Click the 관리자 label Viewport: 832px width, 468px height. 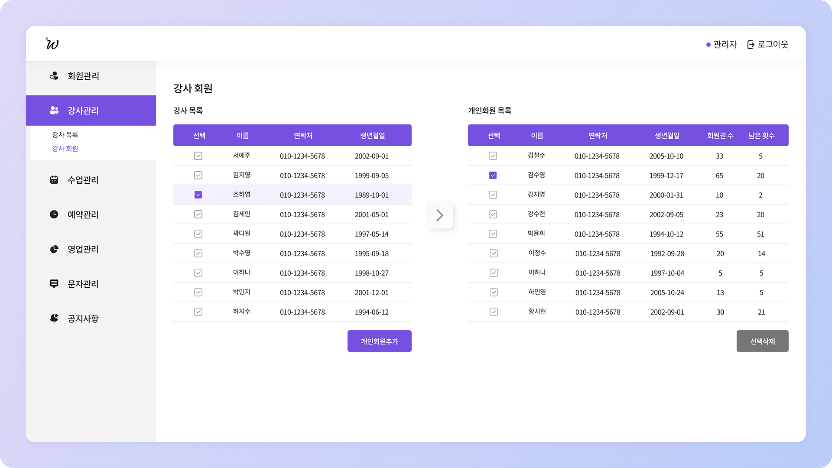725,45
